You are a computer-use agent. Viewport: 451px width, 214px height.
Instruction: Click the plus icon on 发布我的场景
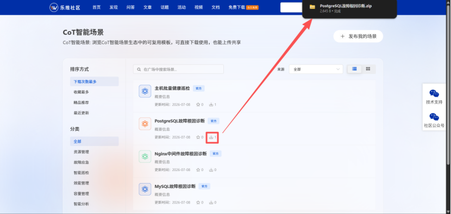[342, 36]
